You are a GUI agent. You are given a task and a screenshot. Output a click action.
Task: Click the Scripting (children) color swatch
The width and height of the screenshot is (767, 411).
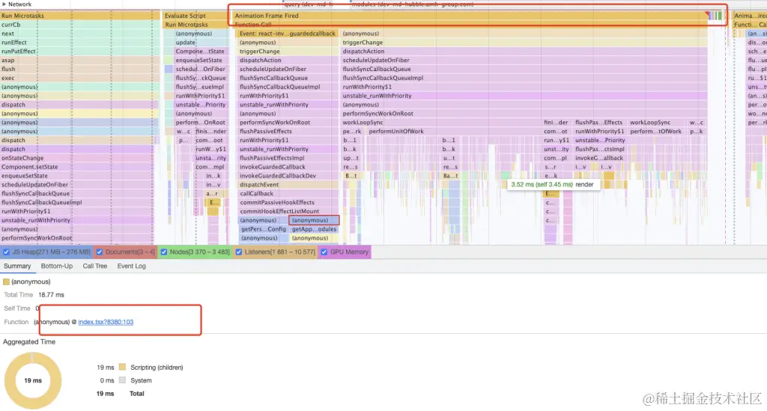pyautogui.click(x=122, y=367)
